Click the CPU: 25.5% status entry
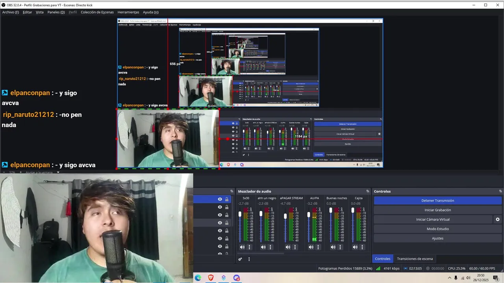This screenshot has height=283, width=504. pos(457,268)
